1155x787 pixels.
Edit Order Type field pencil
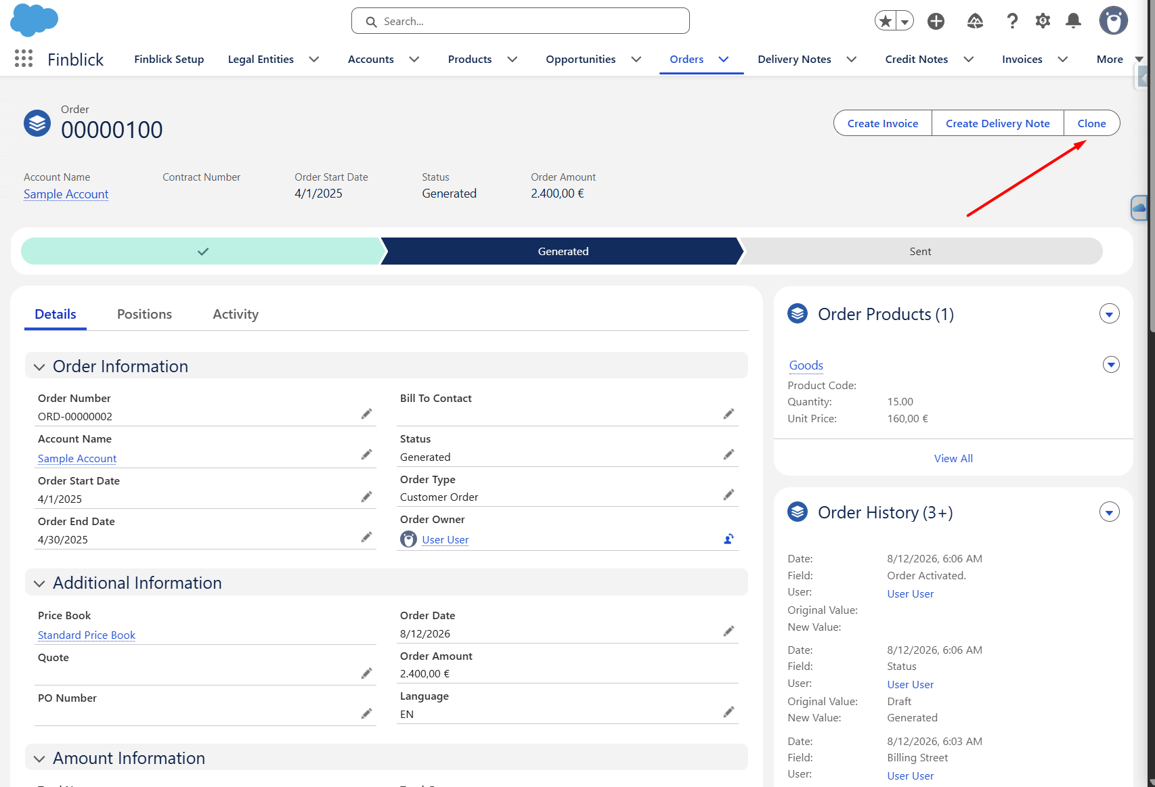(x=728, y=495)
